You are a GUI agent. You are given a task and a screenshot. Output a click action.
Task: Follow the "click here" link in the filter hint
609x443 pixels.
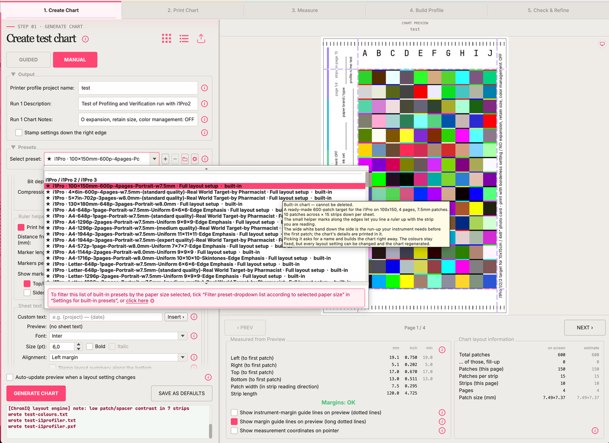point(137,301)
